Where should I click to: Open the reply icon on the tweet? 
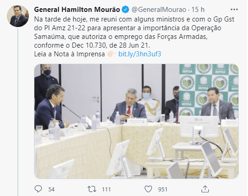[x=38, y=189]
